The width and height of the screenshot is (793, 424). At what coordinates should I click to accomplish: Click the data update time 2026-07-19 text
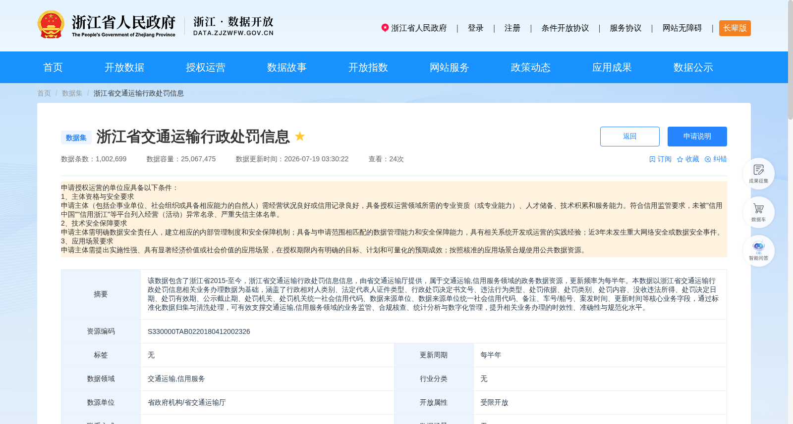point(292,159)
